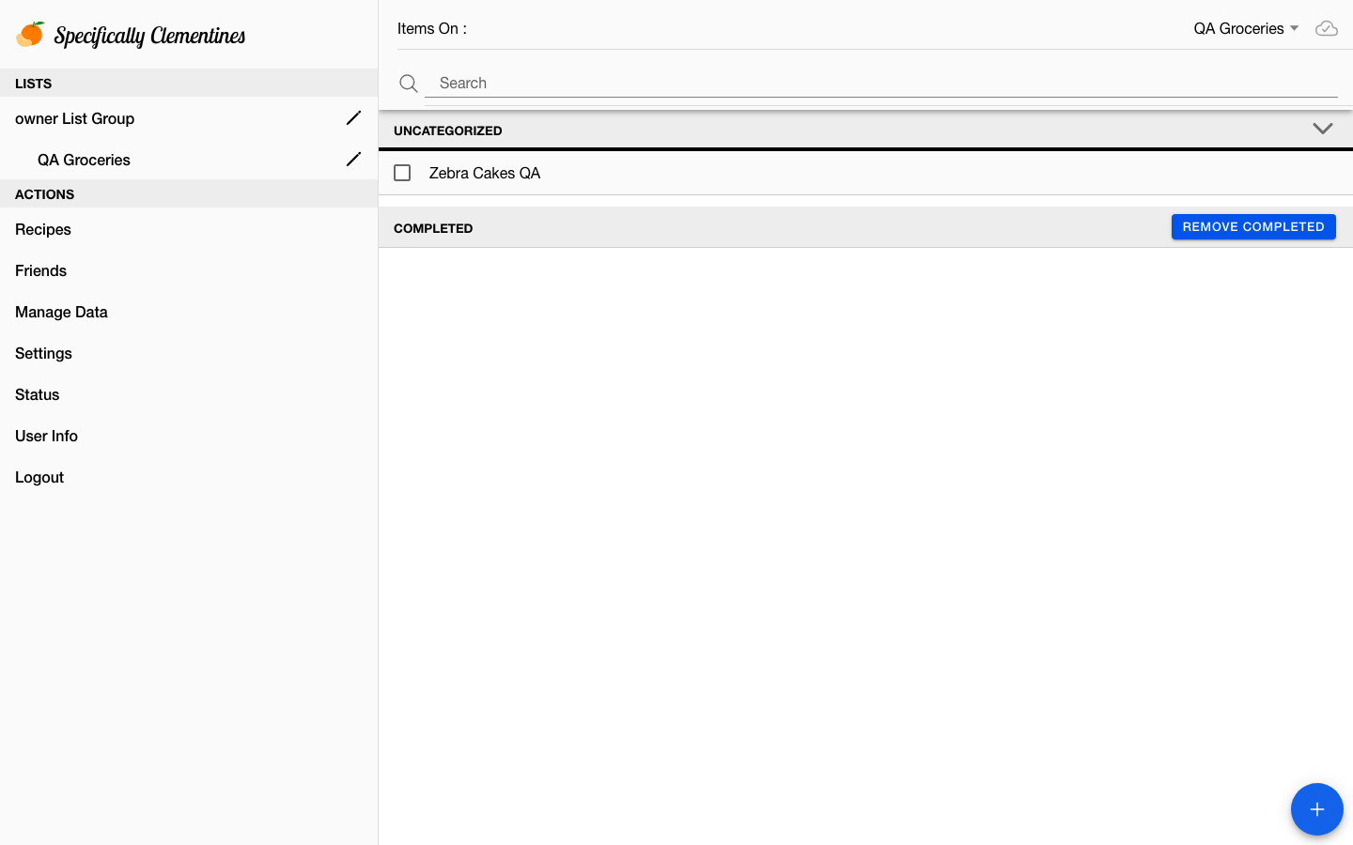Check the Zebra Cakes QA checkbox
The image size is (1353, 845).
click(402, 173)
